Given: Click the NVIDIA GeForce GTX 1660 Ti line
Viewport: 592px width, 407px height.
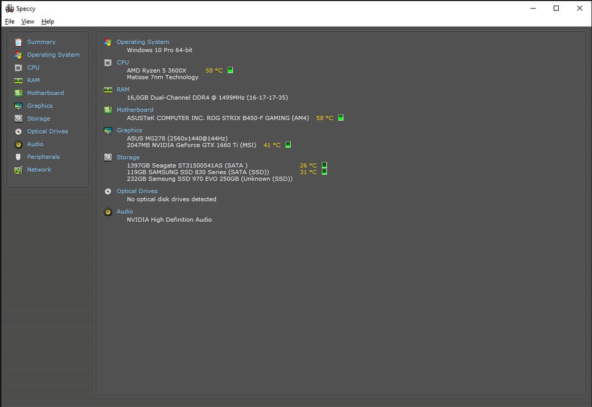Looking at the screenshot, I should tap(191, 145).
